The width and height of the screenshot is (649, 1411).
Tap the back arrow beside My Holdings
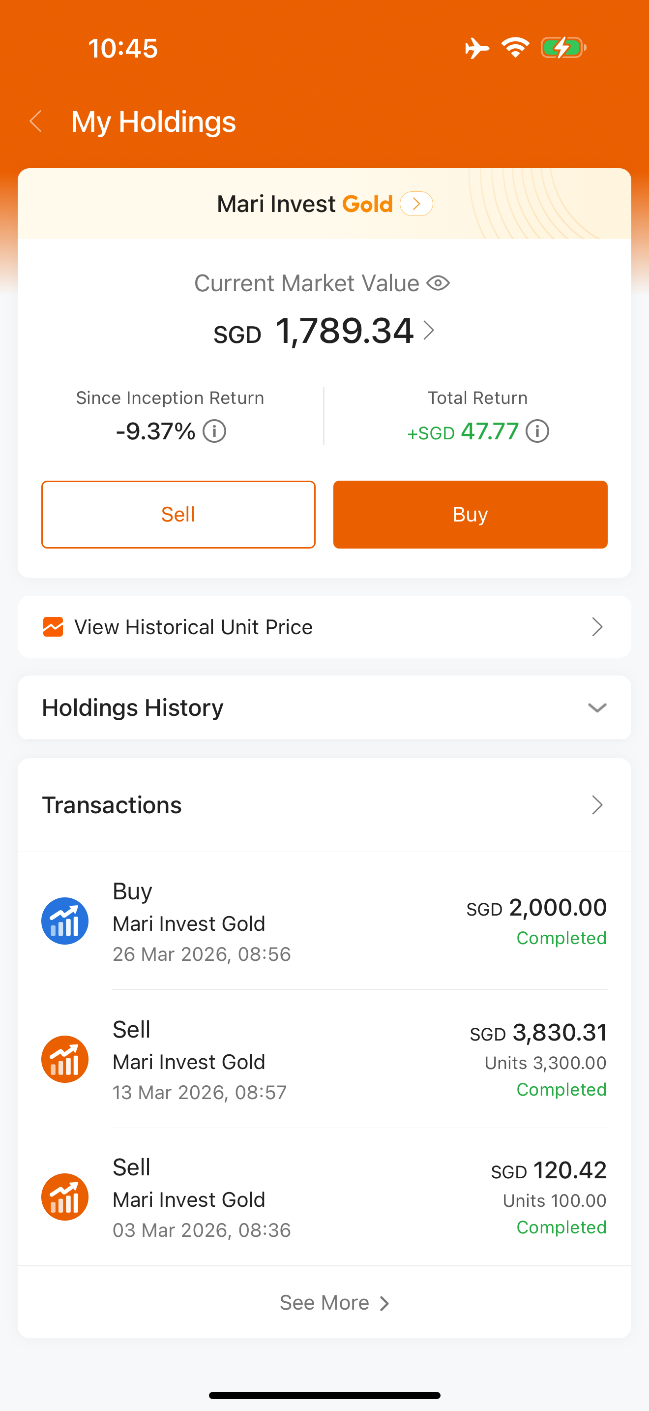(x=36, y=121)
